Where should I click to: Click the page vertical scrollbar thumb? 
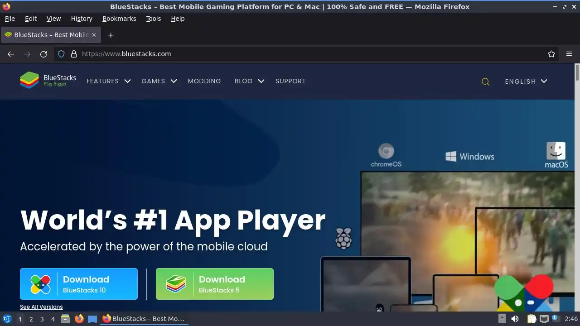(x=577, y=72)
